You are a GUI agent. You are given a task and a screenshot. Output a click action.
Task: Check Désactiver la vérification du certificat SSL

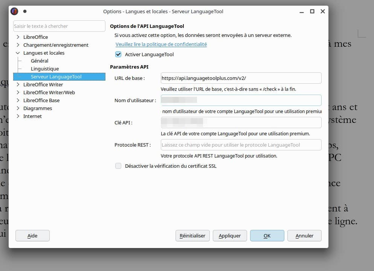118,166
